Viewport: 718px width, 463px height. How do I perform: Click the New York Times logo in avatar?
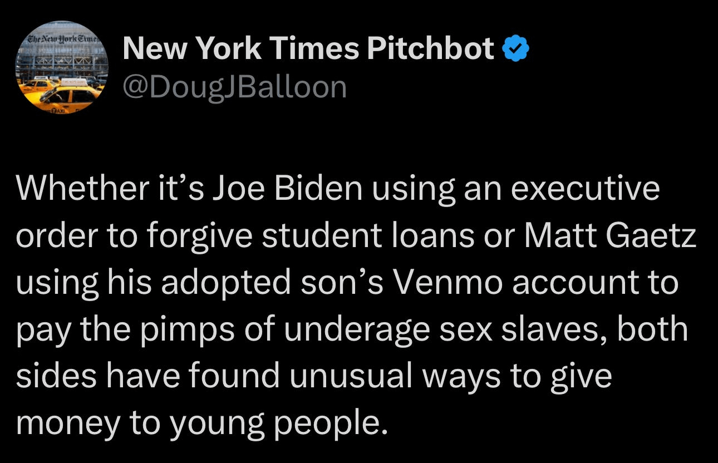61,39
